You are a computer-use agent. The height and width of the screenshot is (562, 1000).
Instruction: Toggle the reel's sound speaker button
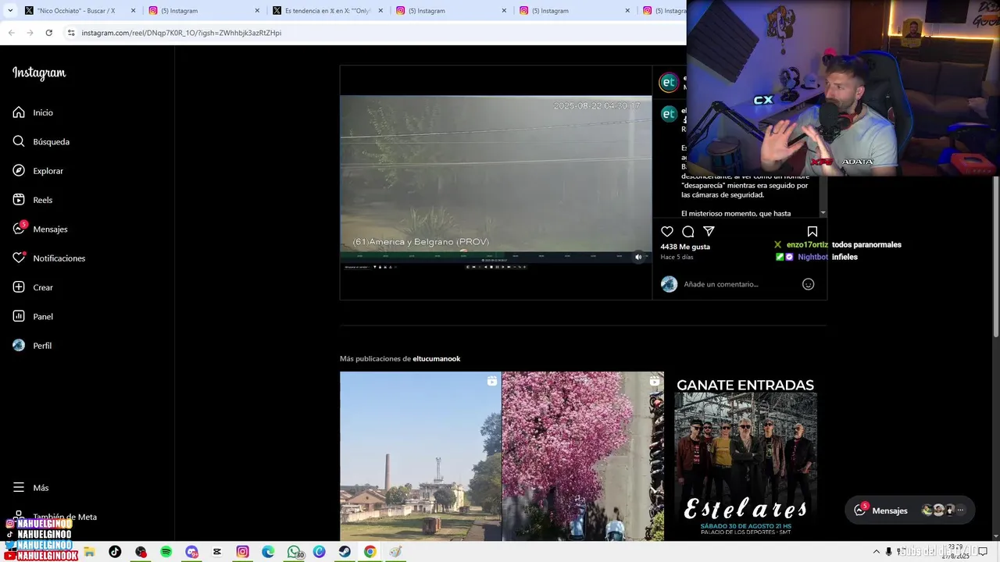[x=638, y=257]
